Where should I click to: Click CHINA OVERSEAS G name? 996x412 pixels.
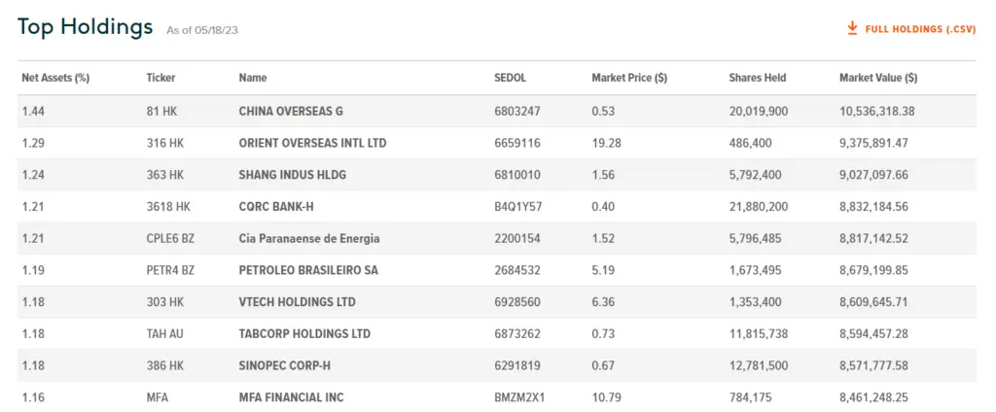291,111
